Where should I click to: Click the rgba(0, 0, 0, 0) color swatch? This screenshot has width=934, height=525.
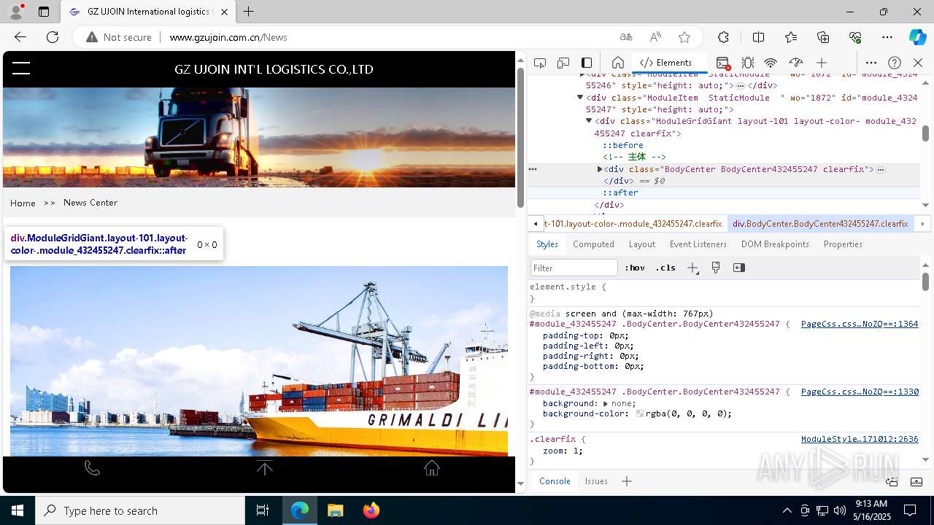640,413
